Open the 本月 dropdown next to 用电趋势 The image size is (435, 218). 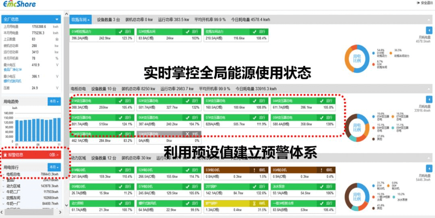[x=54, y=102]
